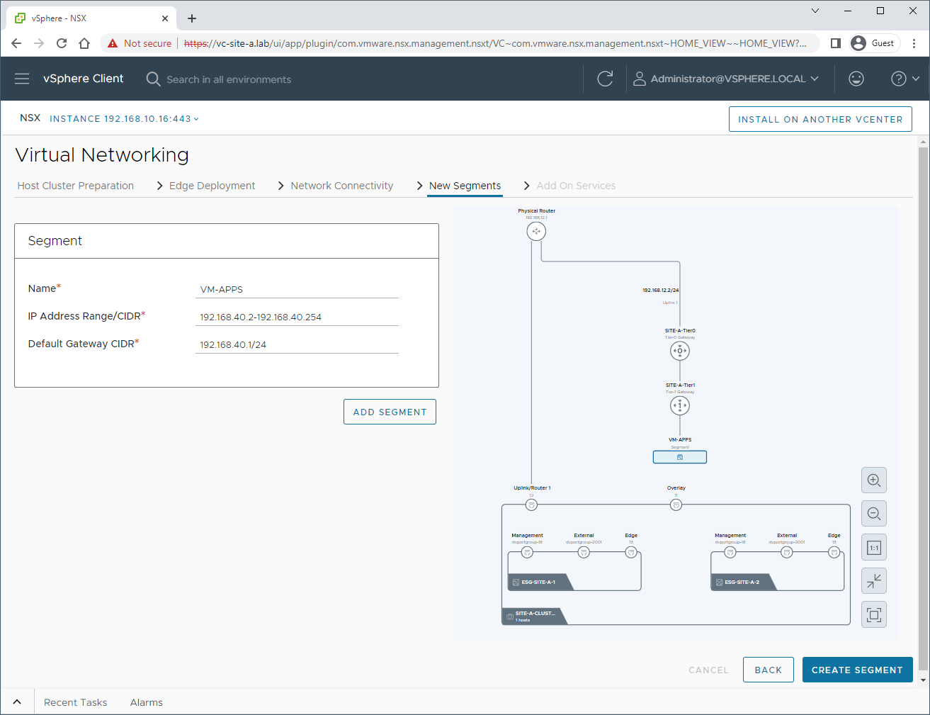Open the tab search dropdown arrow

pos(815,11)
